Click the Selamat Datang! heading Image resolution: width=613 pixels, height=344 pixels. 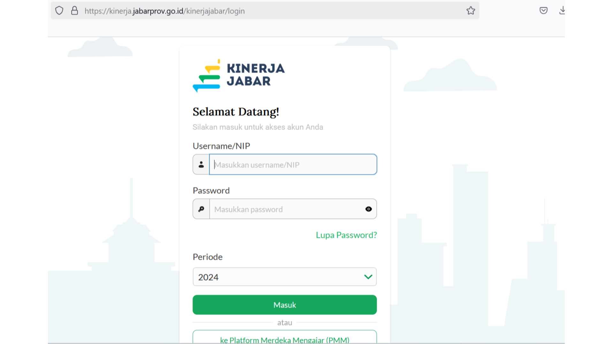tap(236, 112)
